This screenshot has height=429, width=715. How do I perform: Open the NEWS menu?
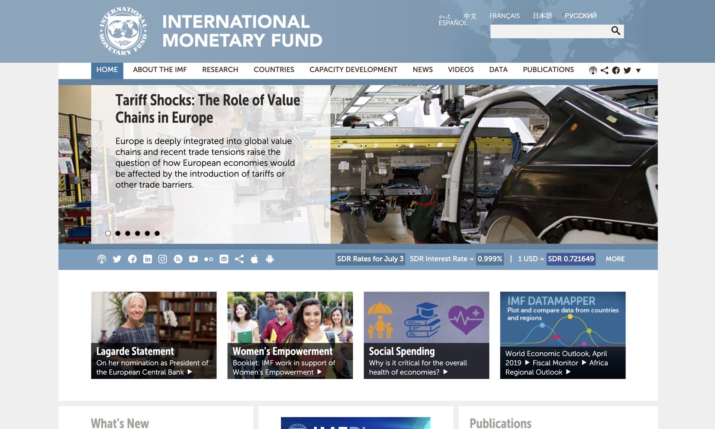point(422,70)
